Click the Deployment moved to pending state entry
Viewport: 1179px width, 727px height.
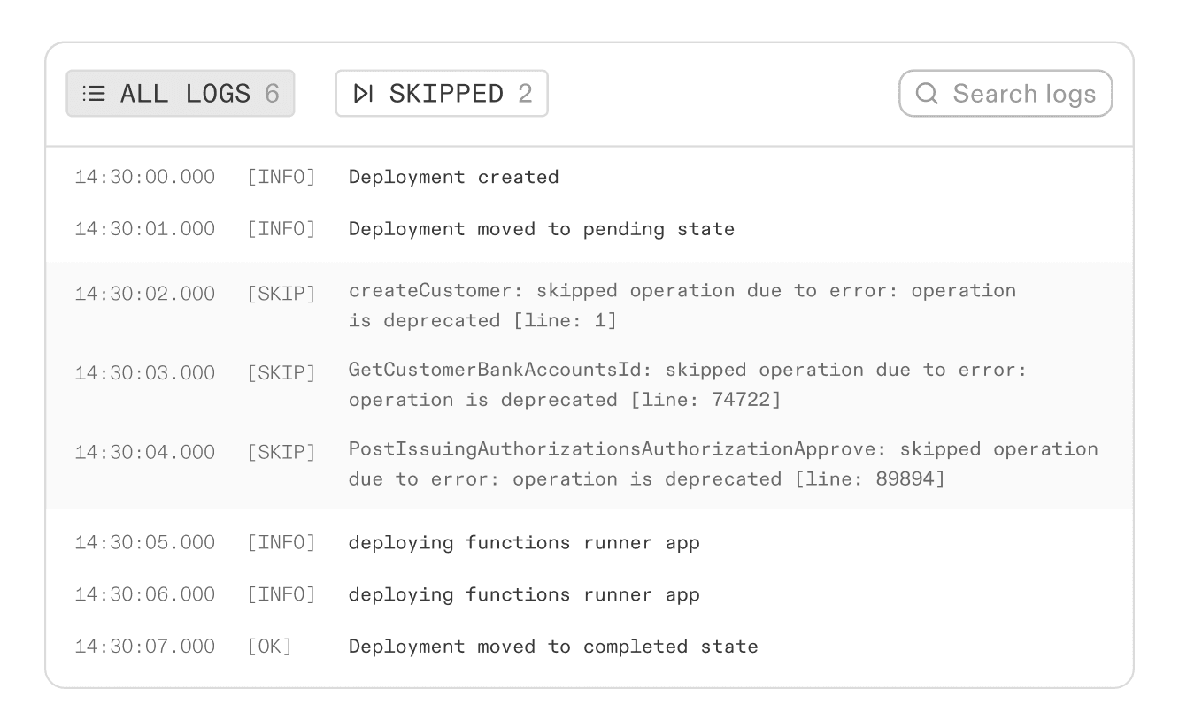tap(541, 229)
